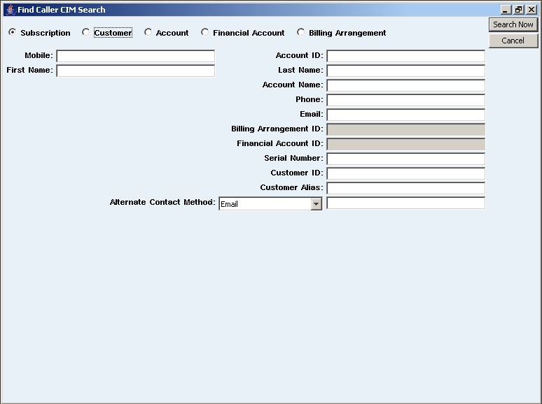Click the Phone input field

click(405, 100)
